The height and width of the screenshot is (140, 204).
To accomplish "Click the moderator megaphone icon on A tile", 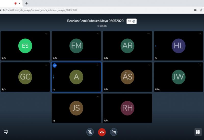I will pyautogui.click(x=55, y=65).
